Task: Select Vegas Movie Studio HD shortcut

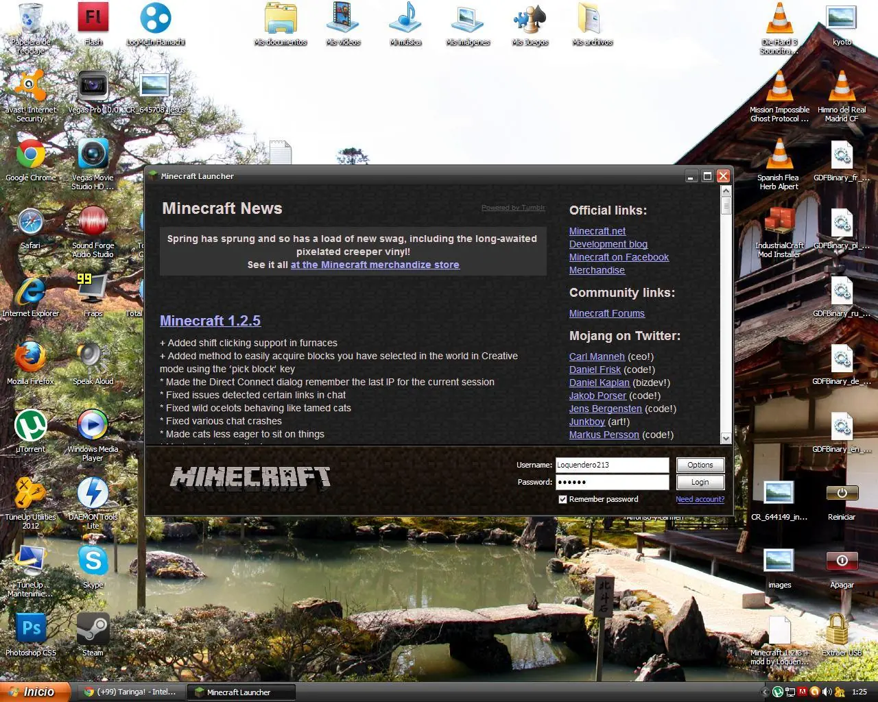Action: point(93,164)
